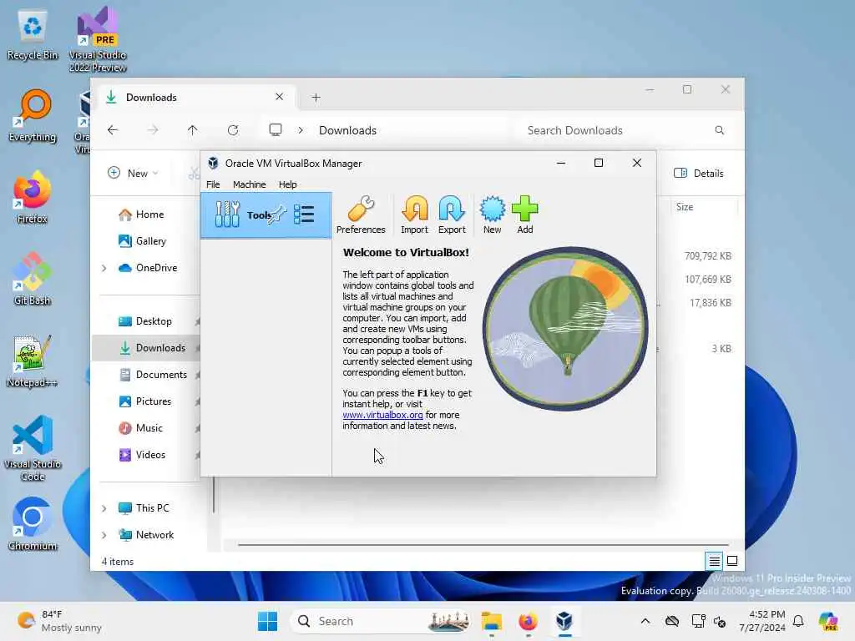The image size is (855, 641).
Task: Close the Downloads tab
Action: pos(279,97)
